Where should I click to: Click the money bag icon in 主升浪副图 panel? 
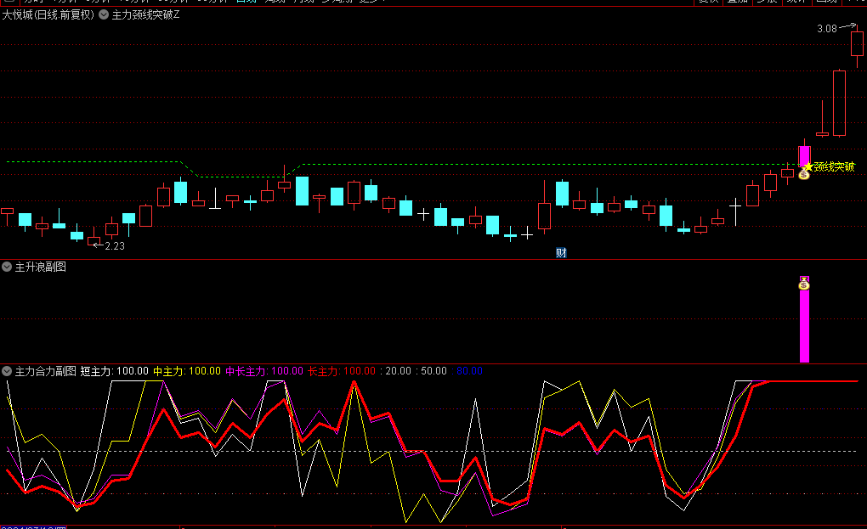[804, 284]
